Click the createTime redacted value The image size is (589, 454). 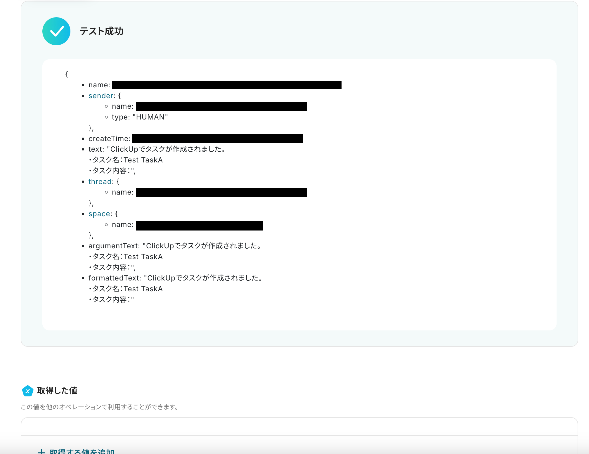217,139
